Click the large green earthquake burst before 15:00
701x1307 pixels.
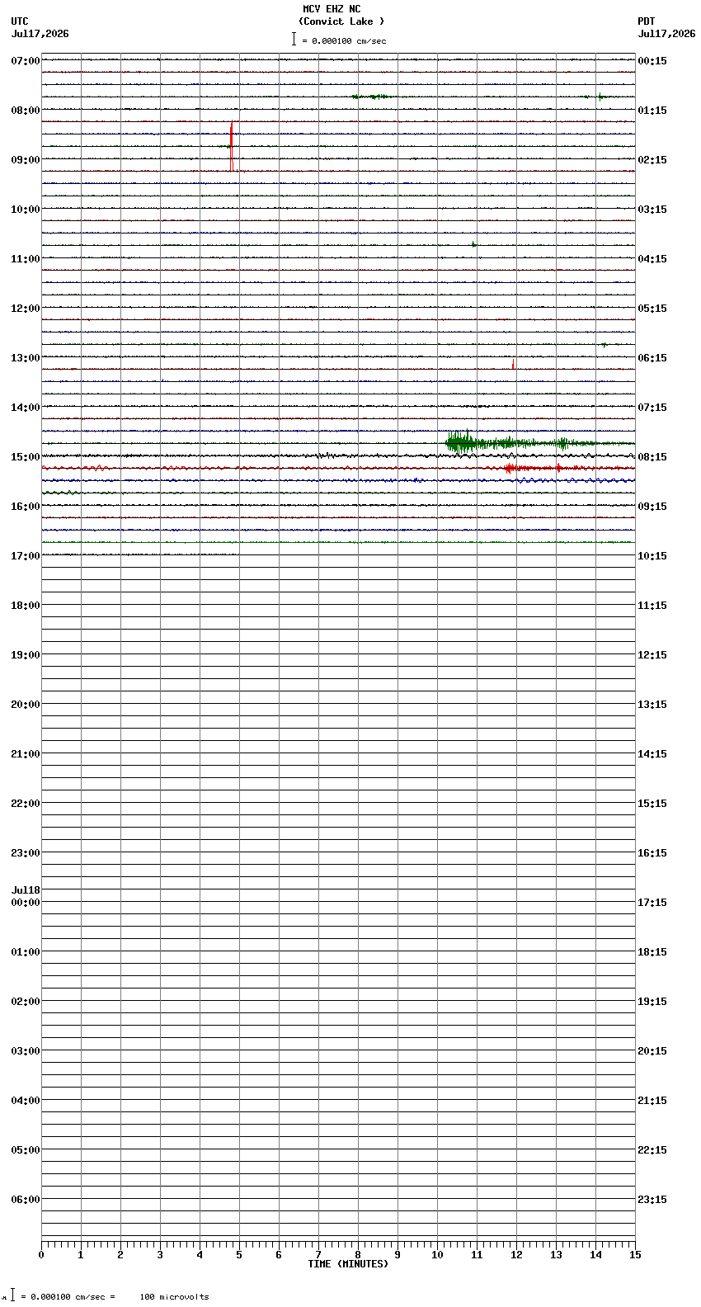tap(460, 442)
